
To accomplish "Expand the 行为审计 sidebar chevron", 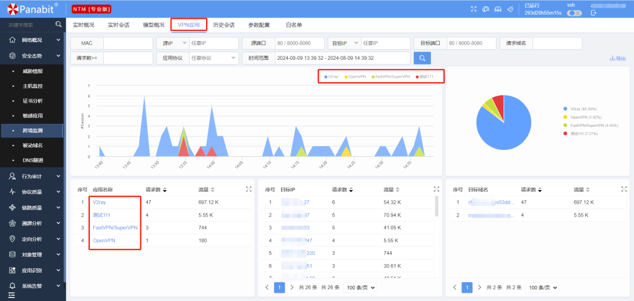I will 58,176.
